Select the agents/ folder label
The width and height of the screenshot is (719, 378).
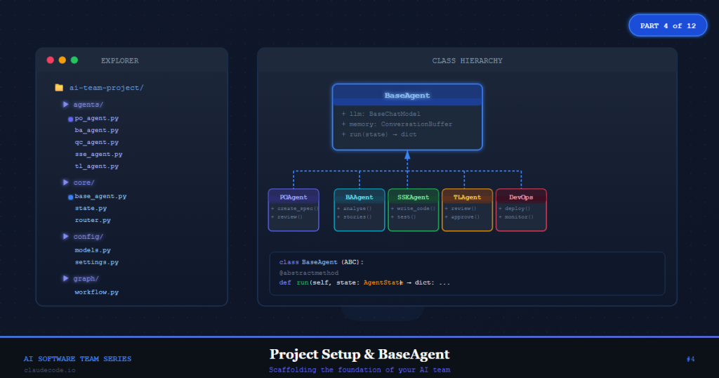[88, 105]
